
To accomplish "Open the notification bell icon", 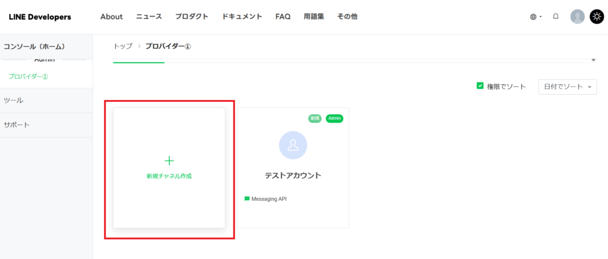I will coord(556,17).
